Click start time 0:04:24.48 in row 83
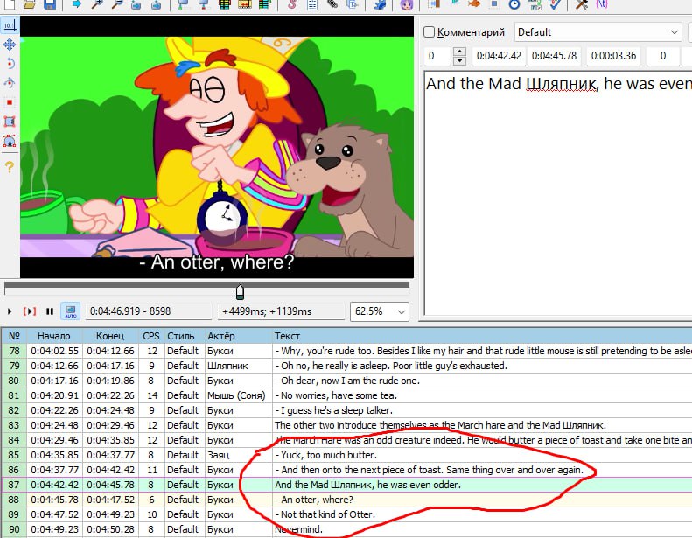 pos(55,425)
